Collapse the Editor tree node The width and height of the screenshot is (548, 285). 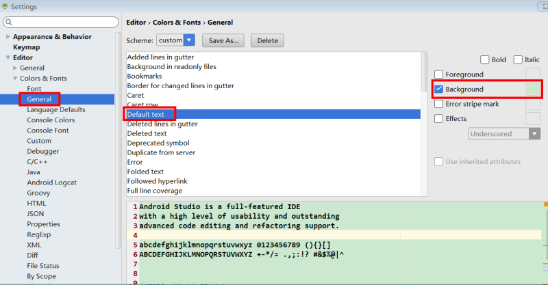pos(8,57)
